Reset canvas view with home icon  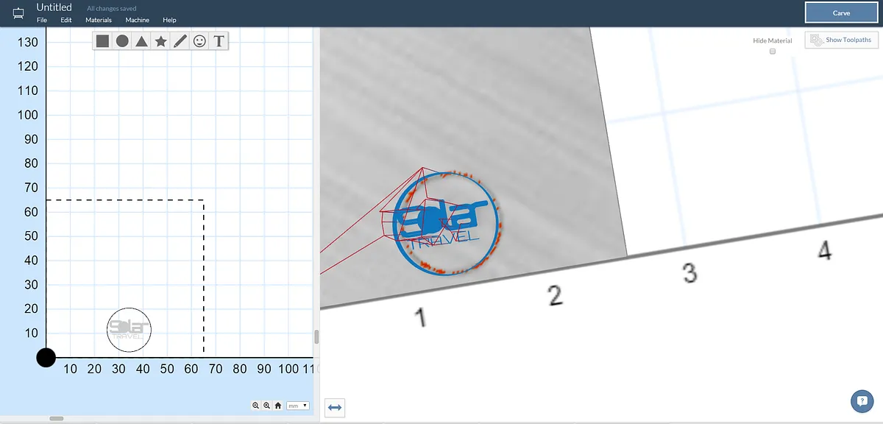point(277,406)
